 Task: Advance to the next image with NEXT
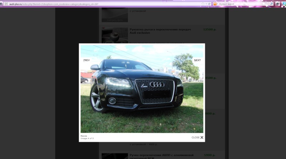[197, 60]
